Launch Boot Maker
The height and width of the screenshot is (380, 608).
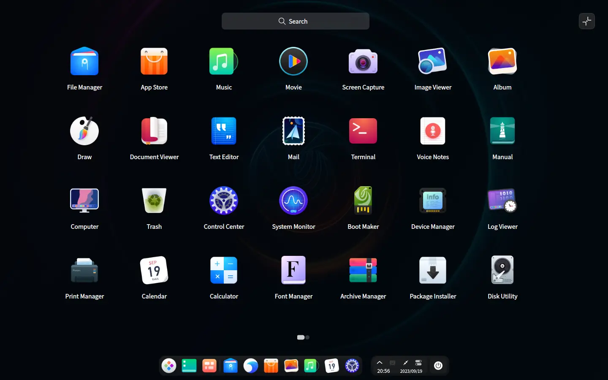pyautogui.click(x=363, y=201)
